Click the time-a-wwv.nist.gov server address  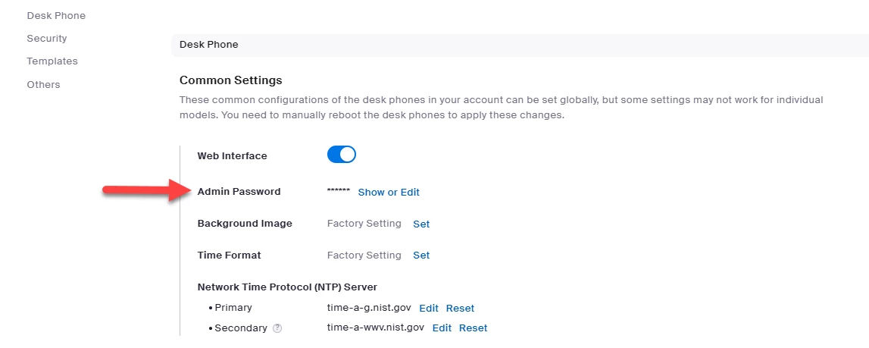point(375,328)
